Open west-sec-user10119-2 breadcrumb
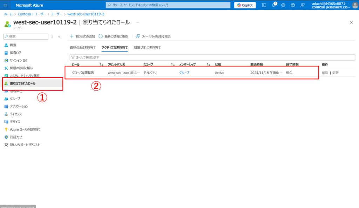 (x=86, y=14)
